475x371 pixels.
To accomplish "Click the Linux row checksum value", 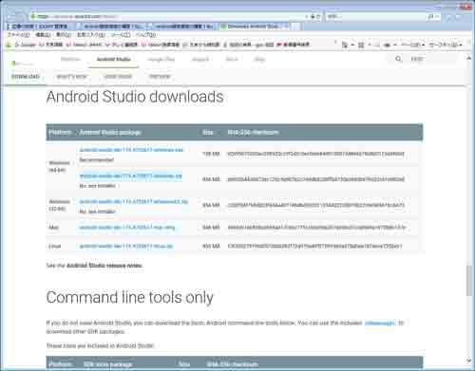I will tap(314, 246).
